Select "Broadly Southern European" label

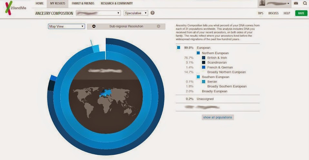227,86
